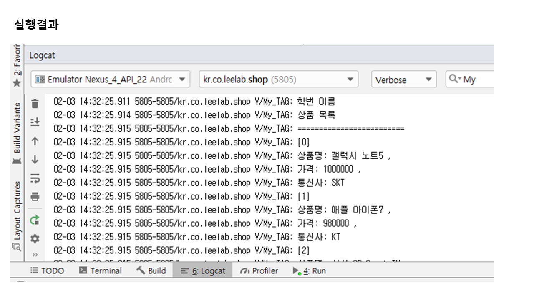Click the scroll to end icon
Image resolution: width=534 pixels, height=300 pixels.
pyautogui.click(x=35, y=122)
